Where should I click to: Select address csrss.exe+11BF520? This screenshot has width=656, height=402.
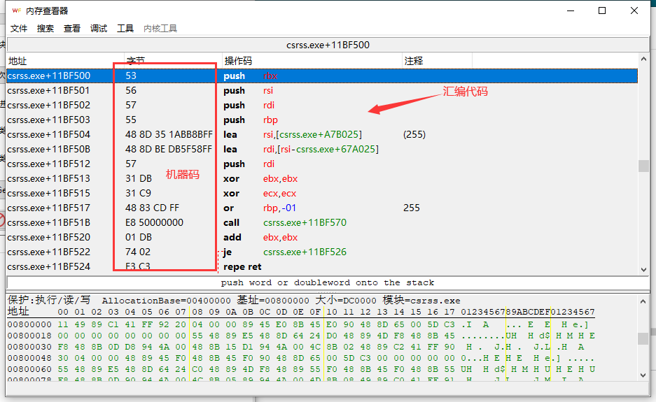48,238
